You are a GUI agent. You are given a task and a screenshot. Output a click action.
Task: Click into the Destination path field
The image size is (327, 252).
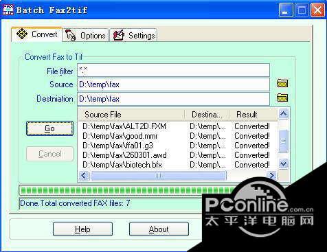[173, 99]
